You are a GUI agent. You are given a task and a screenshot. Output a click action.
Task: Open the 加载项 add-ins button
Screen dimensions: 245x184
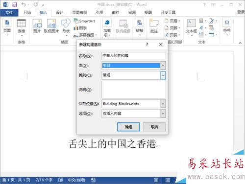coord(107,28)
